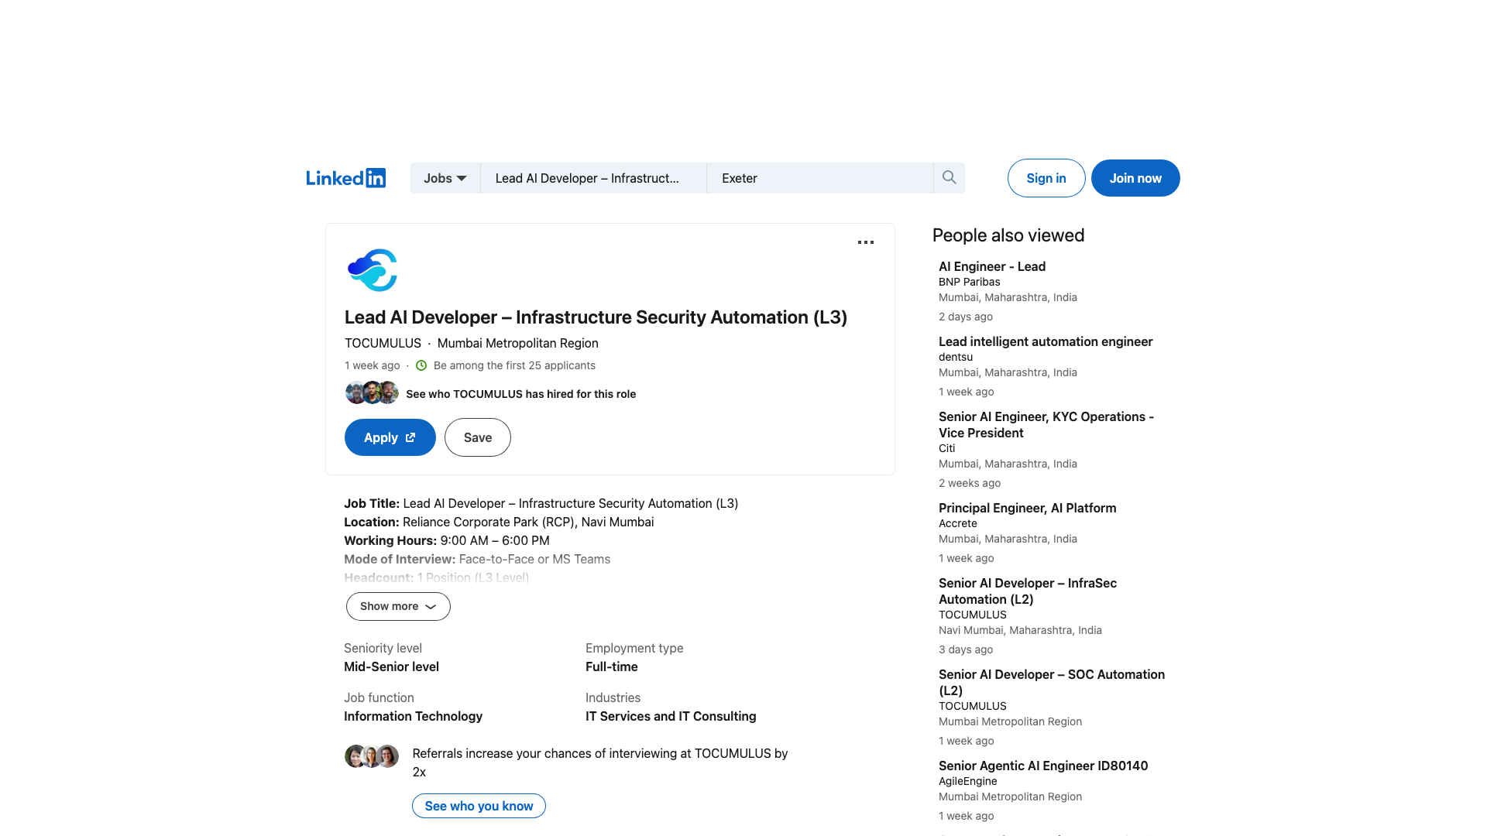Click 'Be among the first 25 applicants' text
The height and width of the screenshot is (836, 1487).
tap(514, 365)
